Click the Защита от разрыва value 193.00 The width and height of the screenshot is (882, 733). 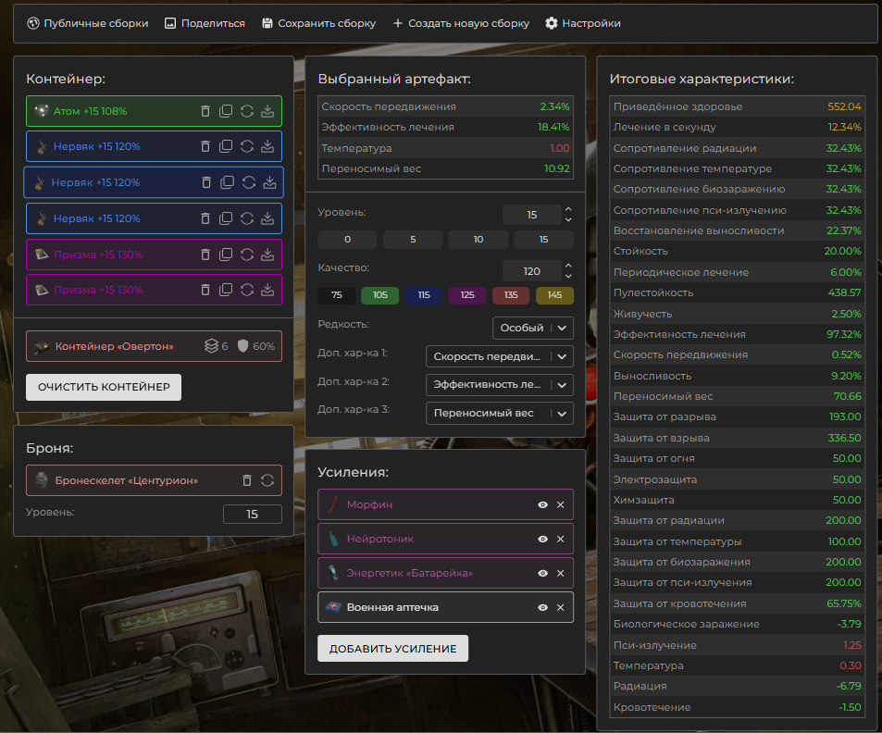[845, 416]
